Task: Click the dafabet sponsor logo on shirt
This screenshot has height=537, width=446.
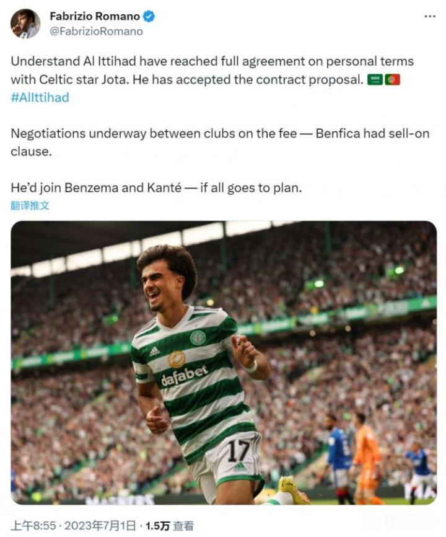Action: tap(184, 375)
